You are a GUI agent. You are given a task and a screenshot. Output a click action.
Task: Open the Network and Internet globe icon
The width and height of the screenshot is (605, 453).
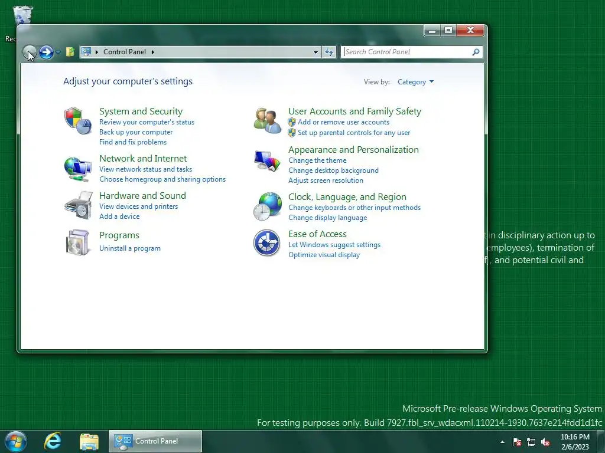click(77, 168)
